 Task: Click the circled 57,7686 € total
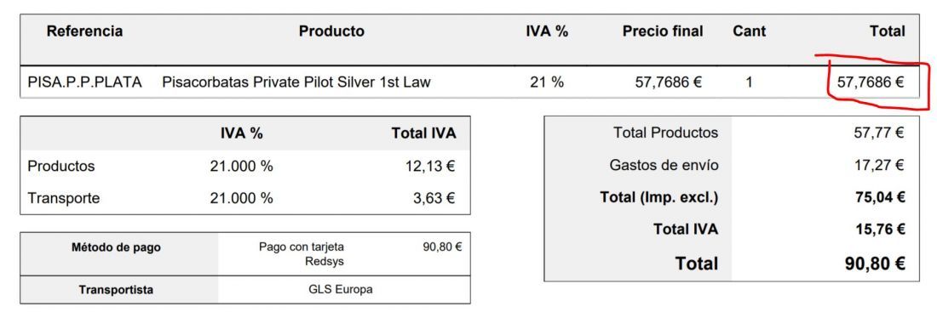coord(870,82)
